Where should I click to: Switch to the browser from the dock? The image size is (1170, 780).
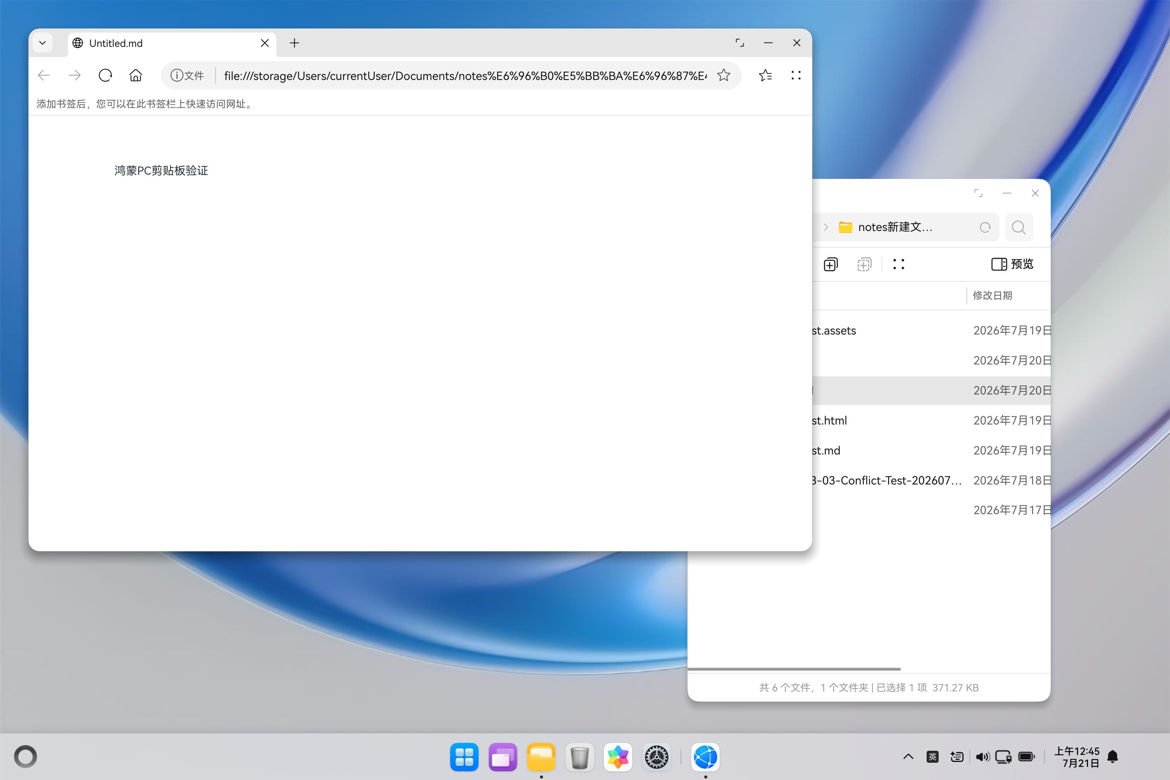click(x=705, y=757)
